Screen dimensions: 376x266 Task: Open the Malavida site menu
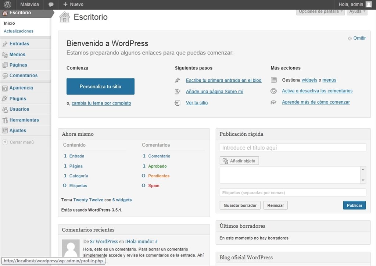(29, 4)
